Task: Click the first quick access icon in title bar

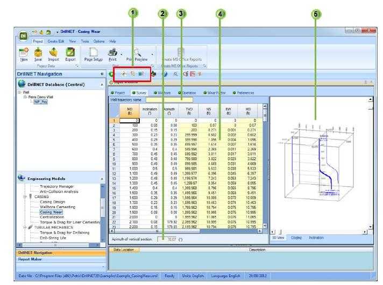Action: [x=34, y=32]
